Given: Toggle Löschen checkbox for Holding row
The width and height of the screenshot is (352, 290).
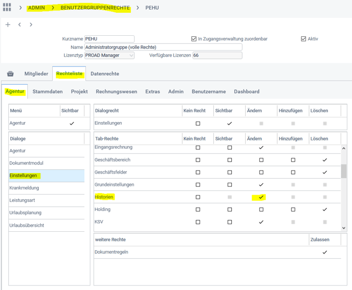Looking at the screenshot, I should pos(325,209).
